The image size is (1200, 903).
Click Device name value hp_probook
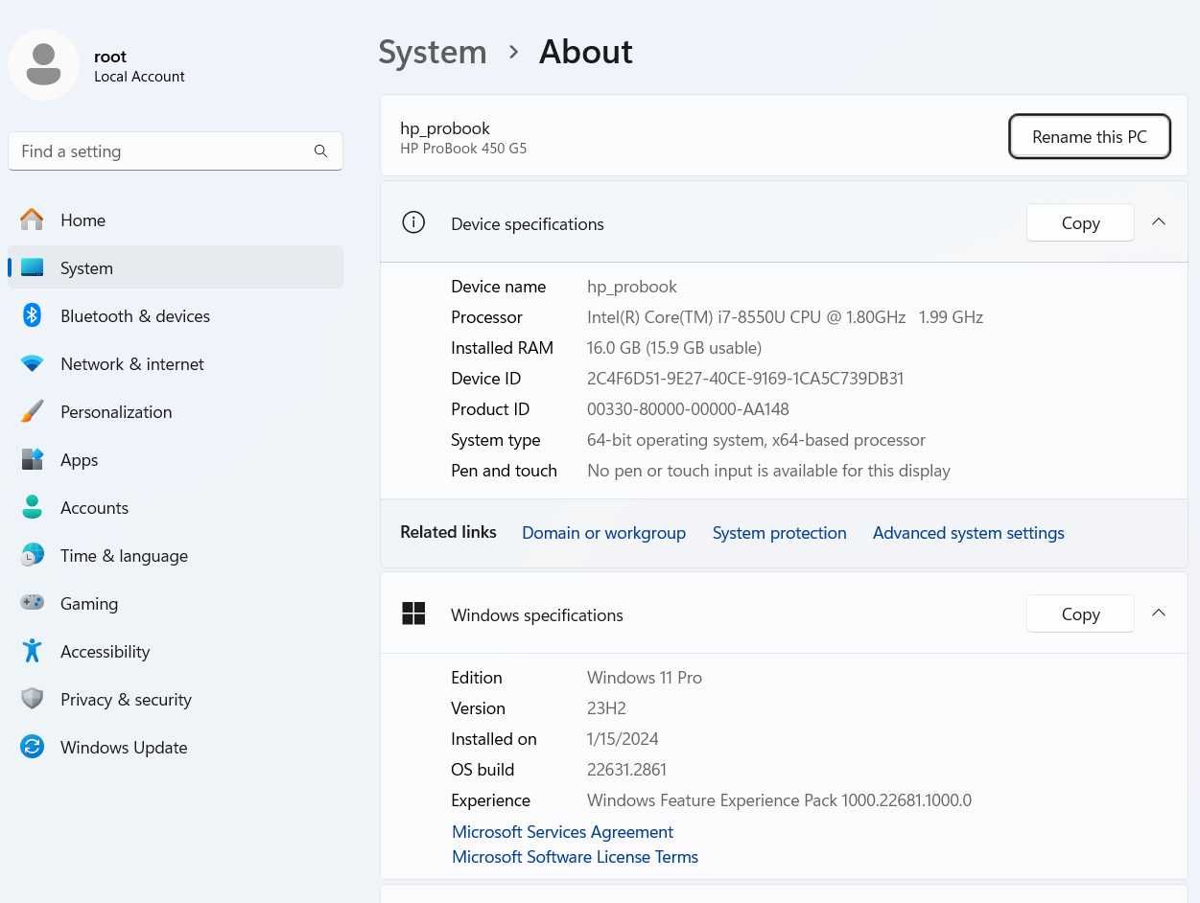click(x=632, y=287)
